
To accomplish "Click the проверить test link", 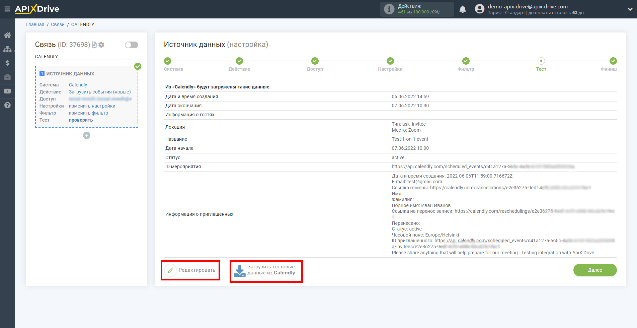I will click(x=81, y=120).
